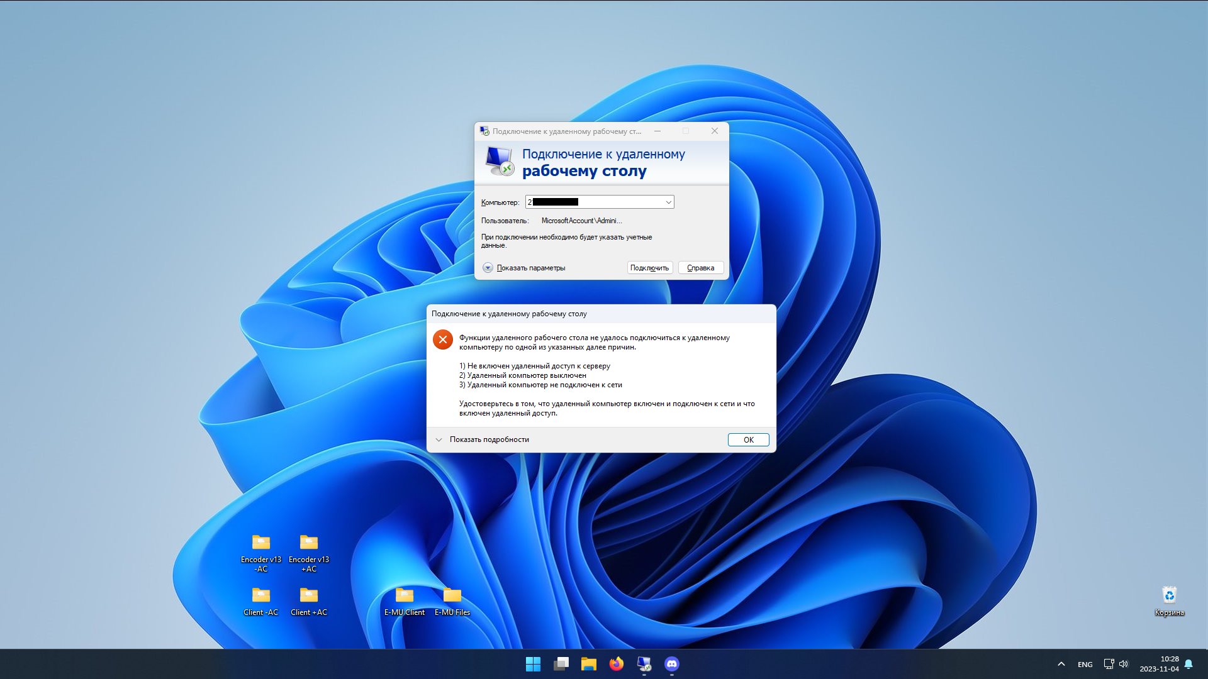The width and height of the screenshot is (1208, 679).
Task: Click reason '1) Не включен удаленный доступ к серверу'
Action: point(535,366)
